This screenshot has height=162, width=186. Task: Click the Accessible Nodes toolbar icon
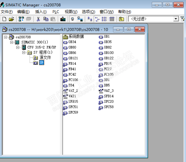tap(21, 19)
